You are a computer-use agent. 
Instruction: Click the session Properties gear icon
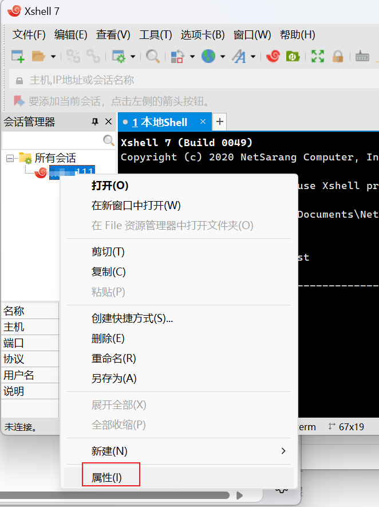[x=119, y=56]
